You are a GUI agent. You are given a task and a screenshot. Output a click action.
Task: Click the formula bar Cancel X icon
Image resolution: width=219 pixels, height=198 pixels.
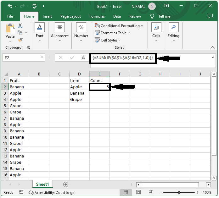click(x=61, y=58)
